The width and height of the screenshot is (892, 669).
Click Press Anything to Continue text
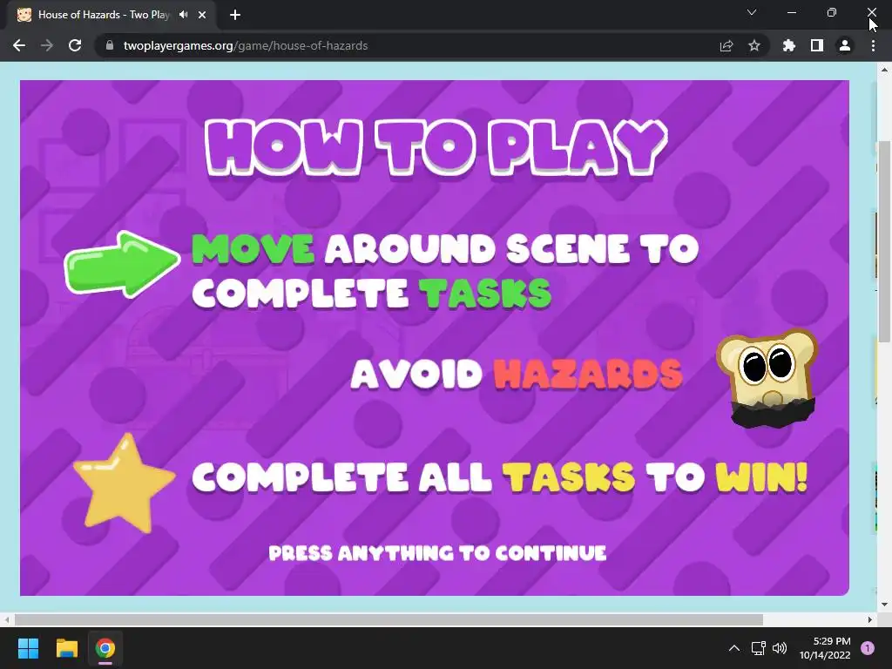(x=437, y=553)
